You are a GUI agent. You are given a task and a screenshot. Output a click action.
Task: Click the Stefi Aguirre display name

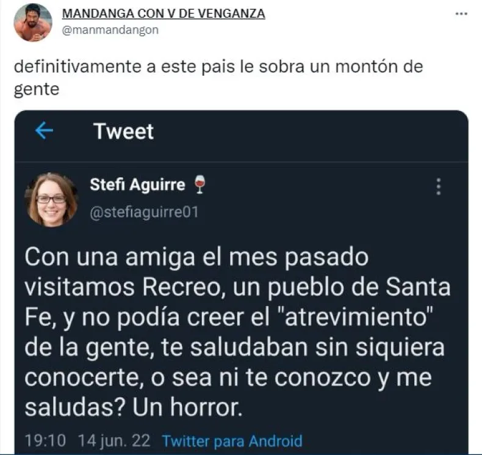click(x=137, y=184)
